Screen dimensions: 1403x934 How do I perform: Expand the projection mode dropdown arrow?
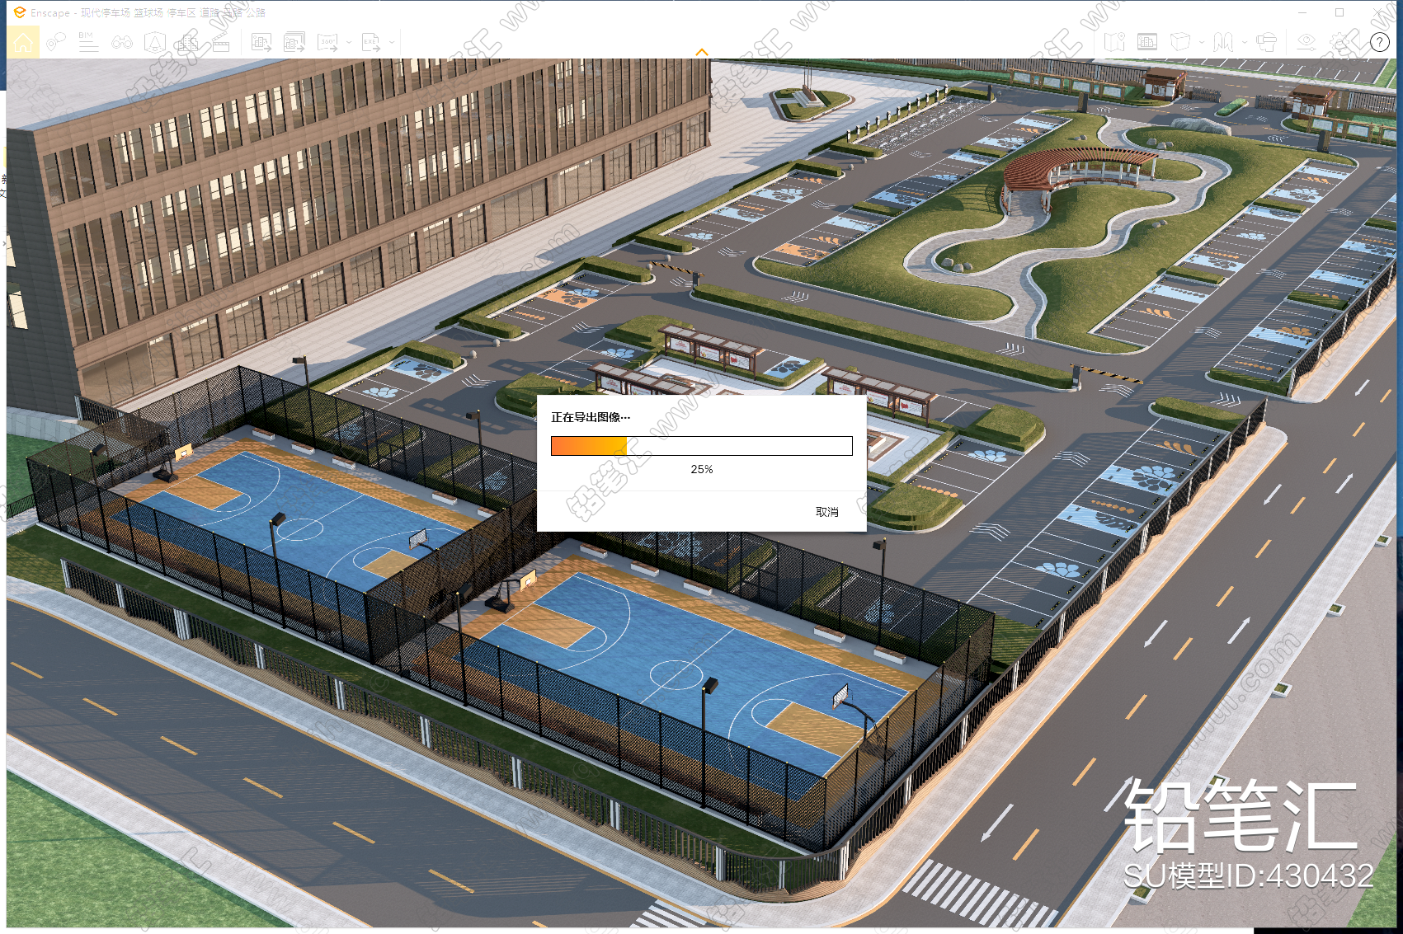(x=1201, y=42)
